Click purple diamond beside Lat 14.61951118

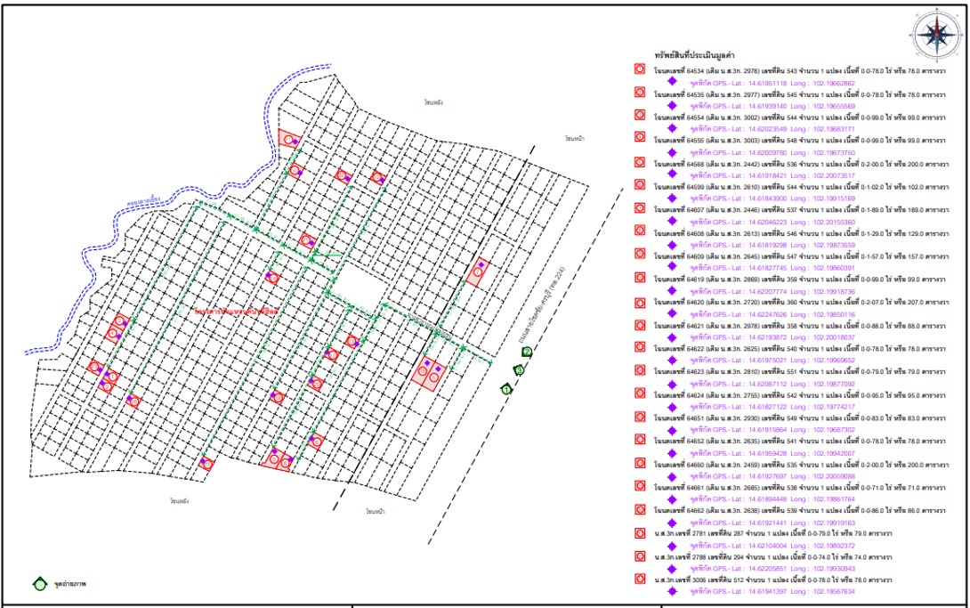(x=673, y=82)
